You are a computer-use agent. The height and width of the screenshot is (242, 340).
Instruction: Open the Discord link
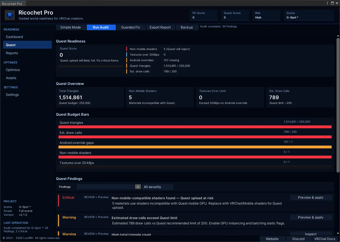click(x=299, y=239)
